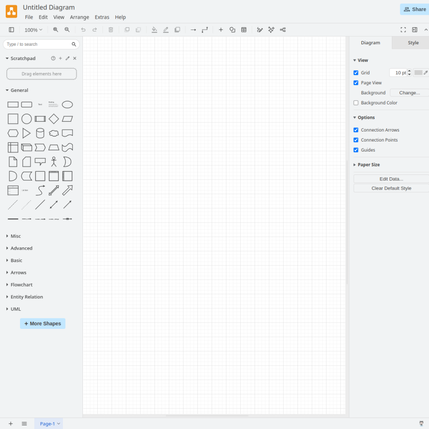Viewport: 429px width, 429px height.
Task: Click the Redo arrow icon
Action: tap(95, 30)
